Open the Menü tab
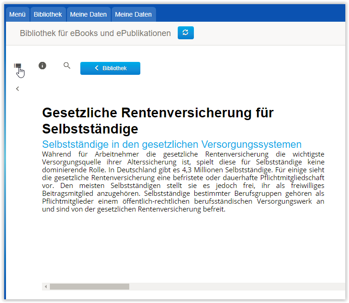This screenshot has width=349, height=303. pos(18,14)
